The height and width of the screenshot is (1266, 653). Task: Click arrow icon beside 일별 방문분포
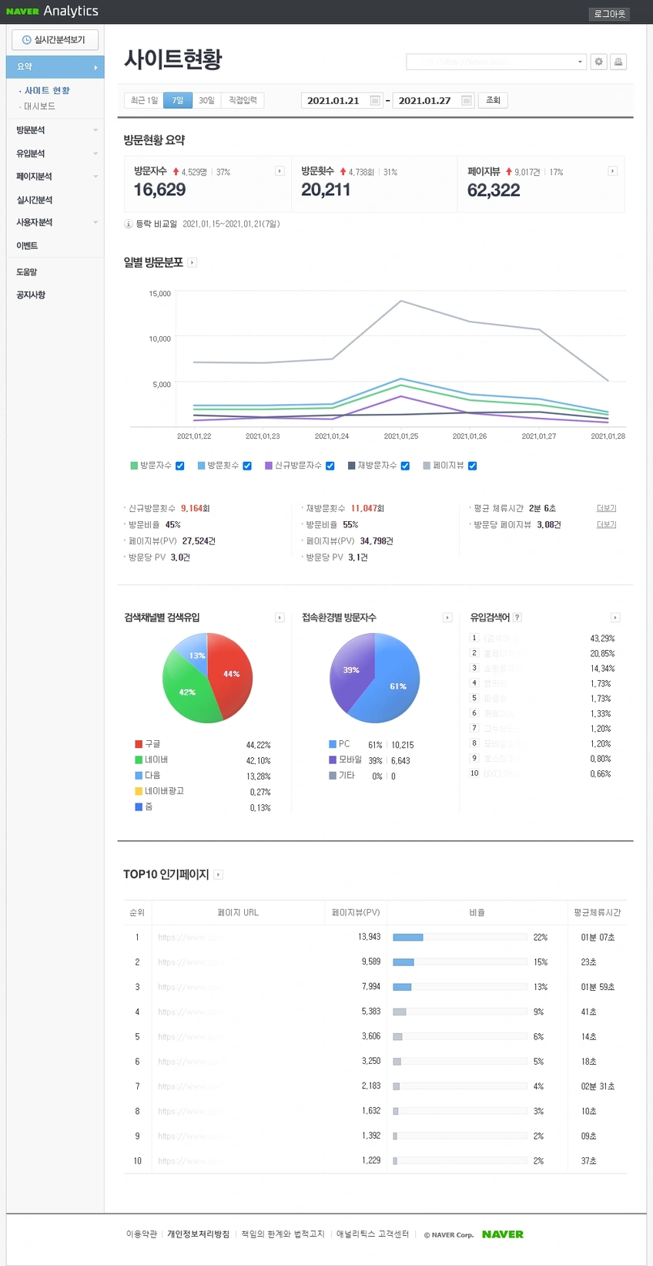(x=193, y=263)
